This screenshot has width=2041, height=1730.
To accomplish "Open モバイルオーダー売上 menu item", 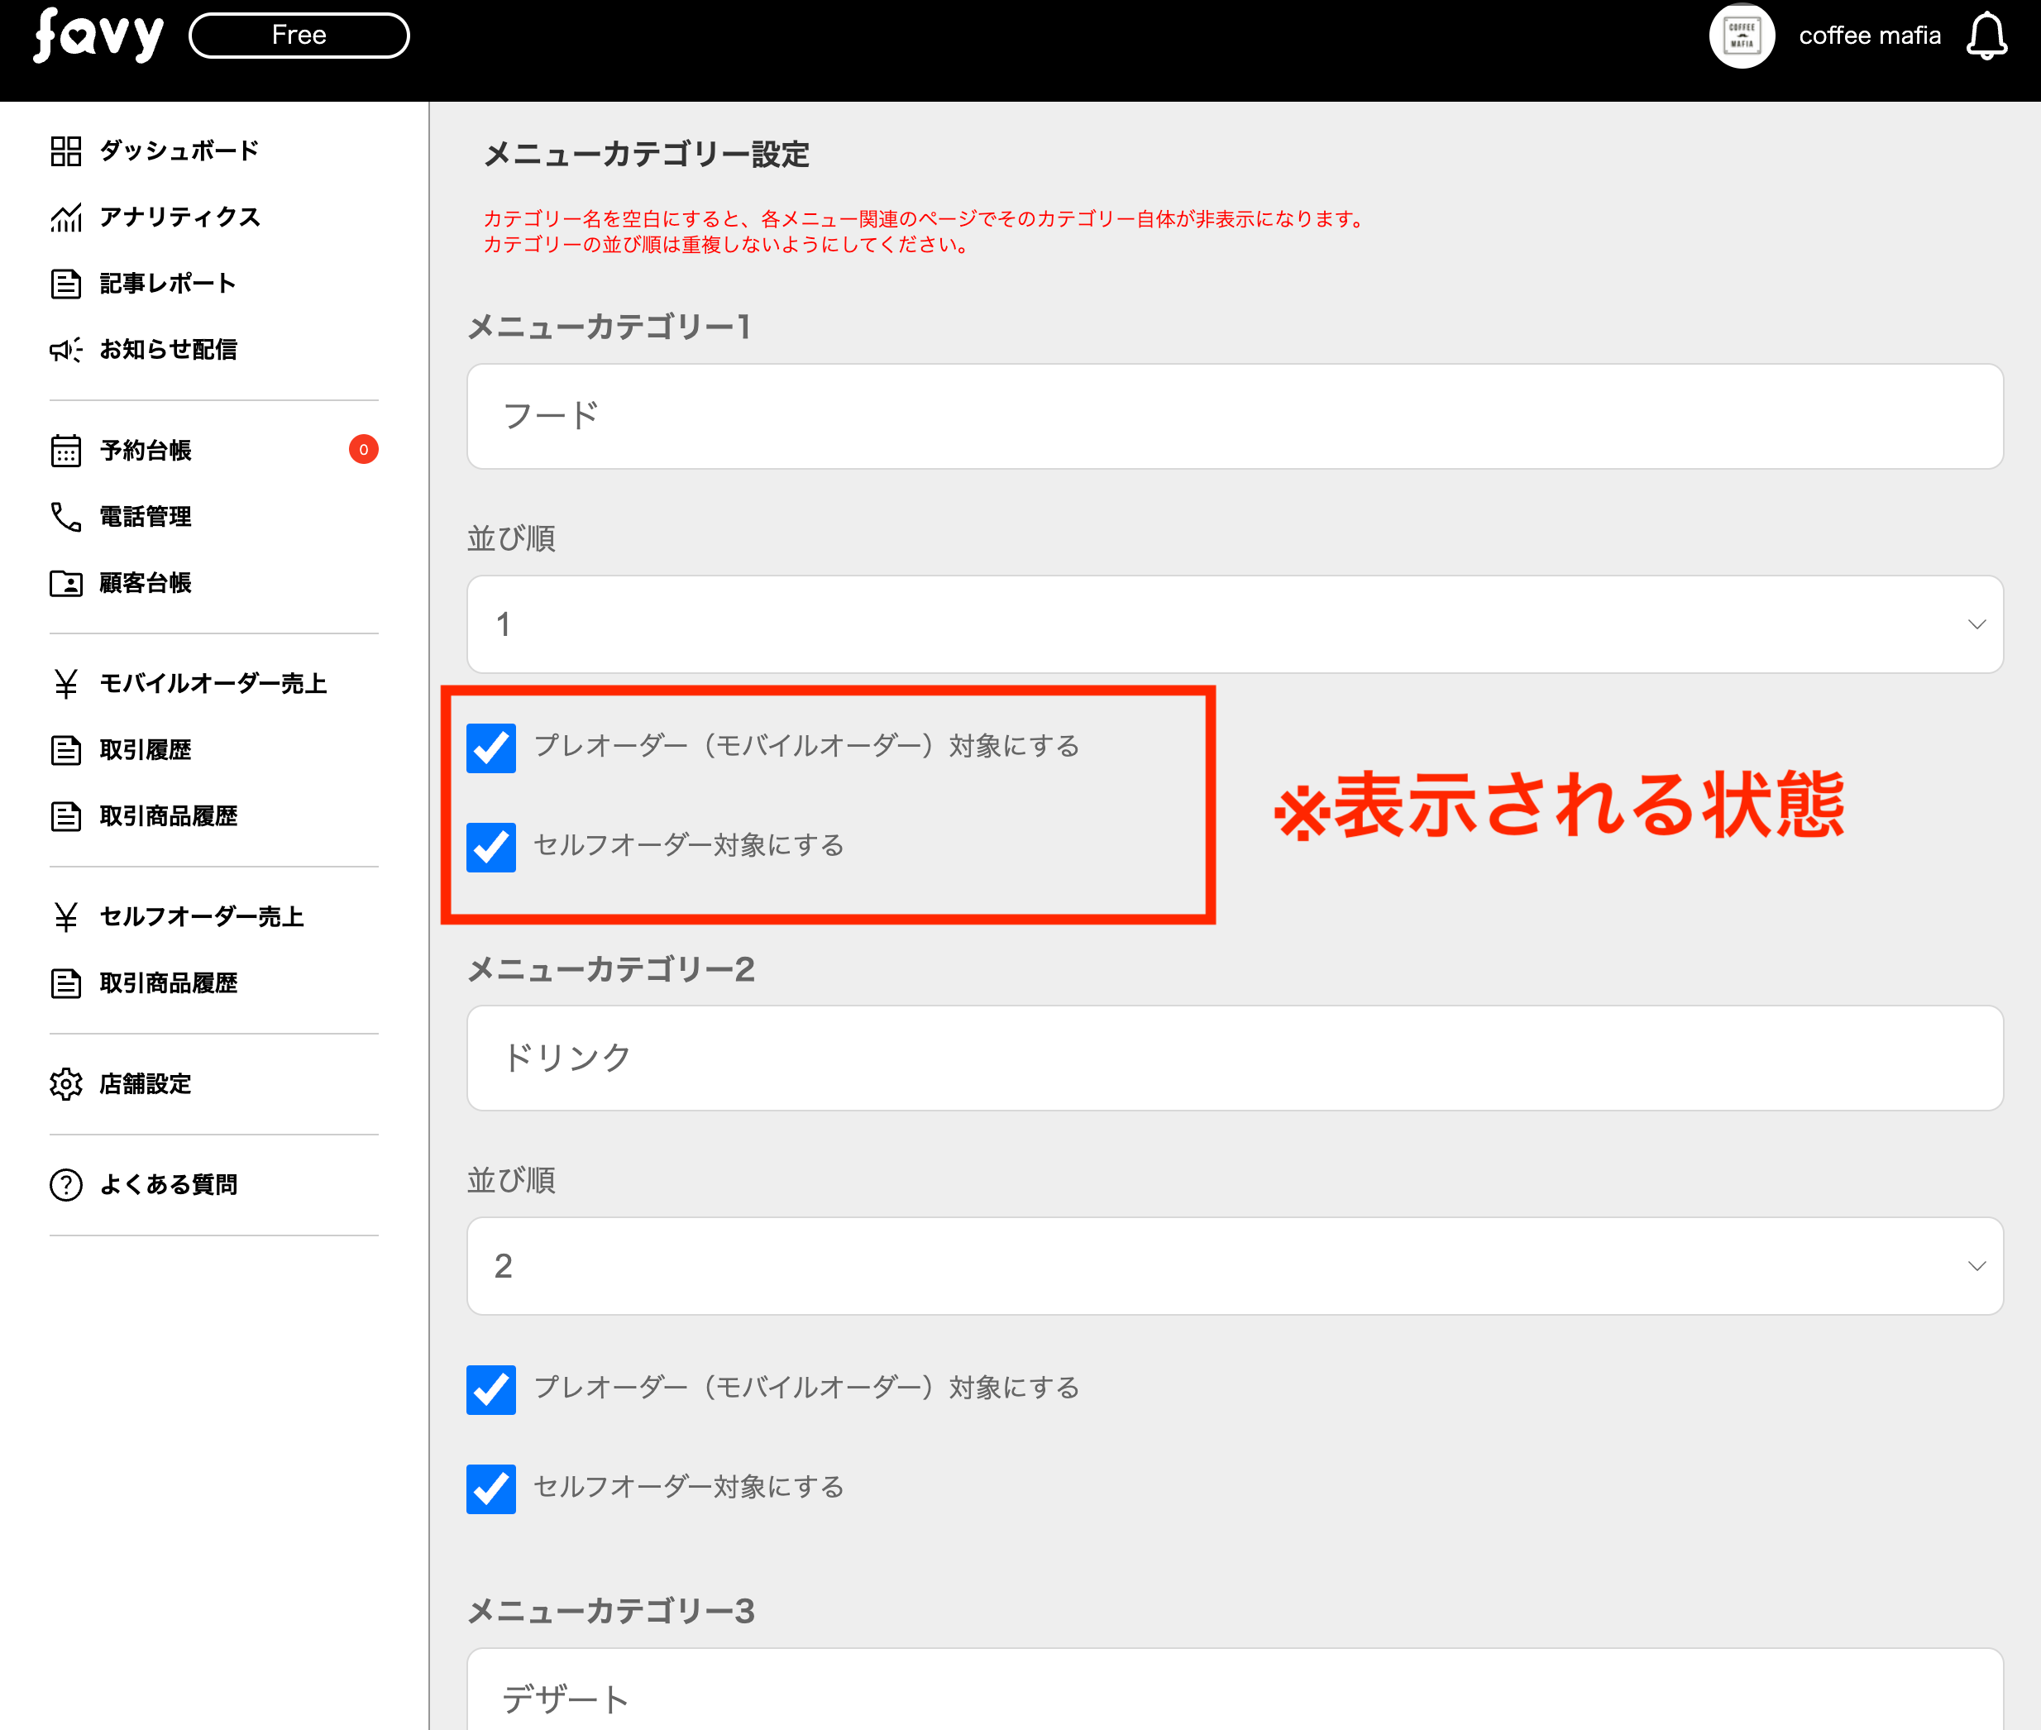I will point(212,684).
